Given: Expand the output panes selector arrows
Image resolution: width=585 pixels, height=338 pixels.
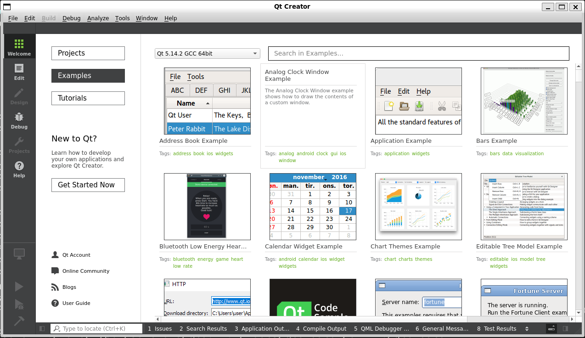Looking at the screenshot, I should pos(527,329).
